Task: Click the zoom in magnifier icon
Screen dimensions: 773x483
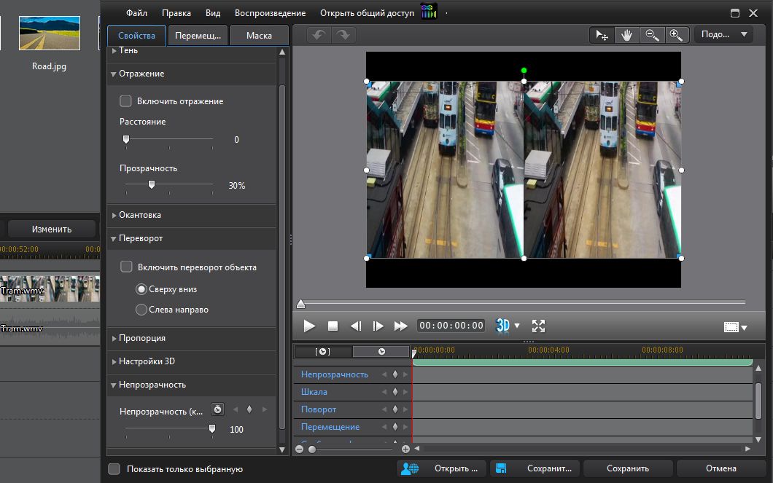Action: point(675,35)
